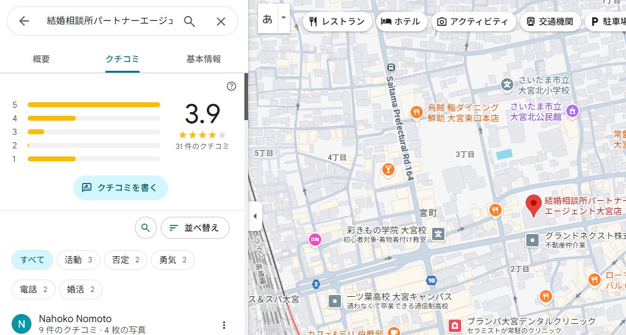Viewport: 626px width, 335px height.
Task: Expand the input method dropdown arrow
Action: (283, 18)
